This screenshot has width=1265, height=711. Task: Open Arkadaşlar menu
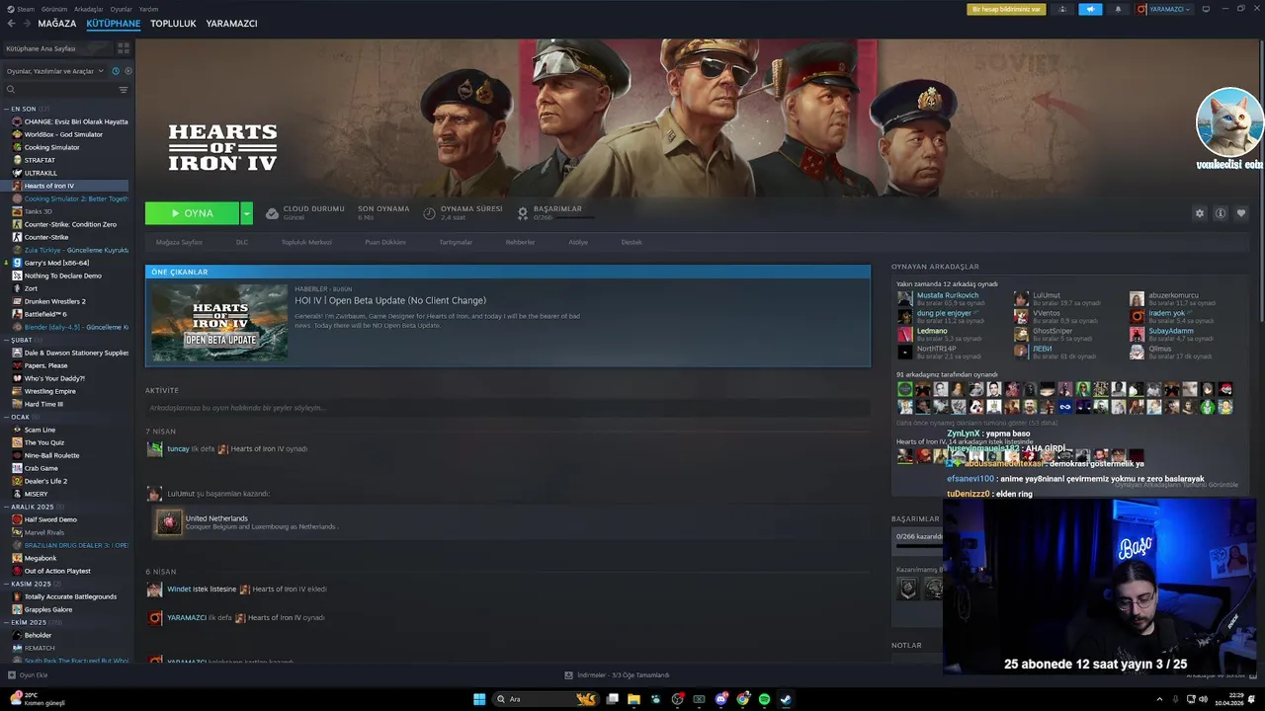pyautogui.click(x=89, y=9)
